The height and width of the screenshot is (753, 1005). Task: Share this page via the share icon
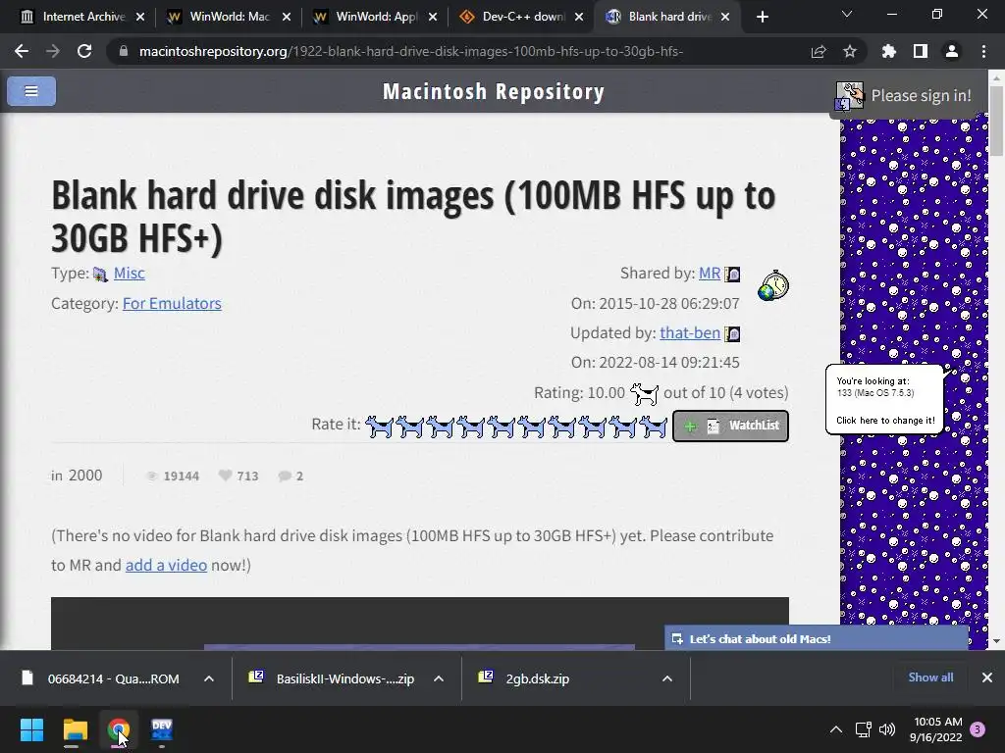[x=819, y=51]
